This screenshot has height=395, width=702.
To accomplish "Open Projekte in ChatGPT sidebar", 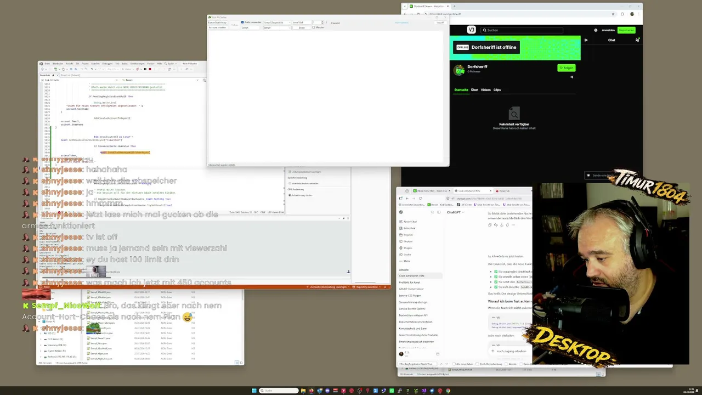I will click(406, 235).
